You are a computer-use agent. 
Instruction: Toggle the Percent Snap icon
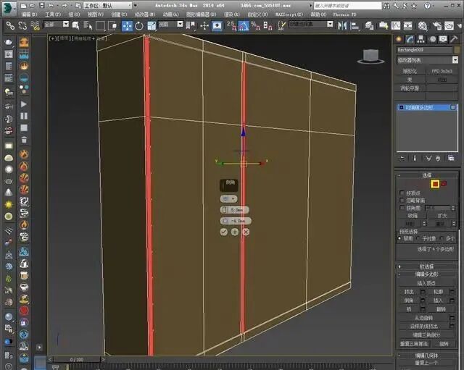click(x=255, y=26)
